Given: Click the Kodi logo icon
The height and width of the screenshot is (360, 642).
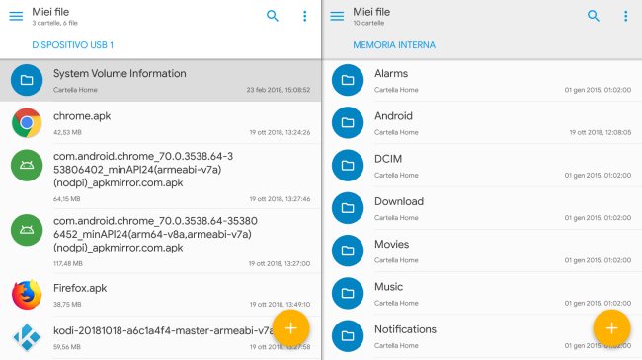Looking at the screenshot, I should 27,337.
